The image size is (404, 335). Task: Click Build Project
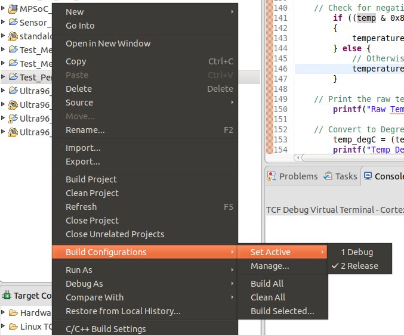point(145,179)
